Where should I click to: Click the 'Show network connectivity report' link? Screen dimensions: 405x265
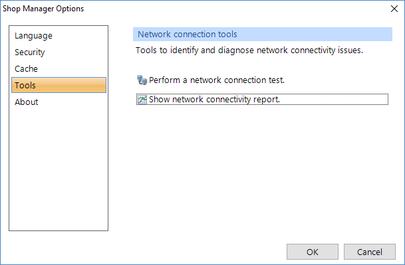pos(214,100)
